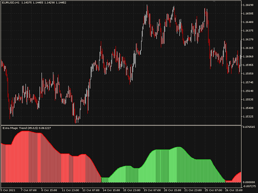Click the 1.16270 price axis label
Image resolution: width=258 pixels, height=193 pixels.
click(x=248, y=39)
